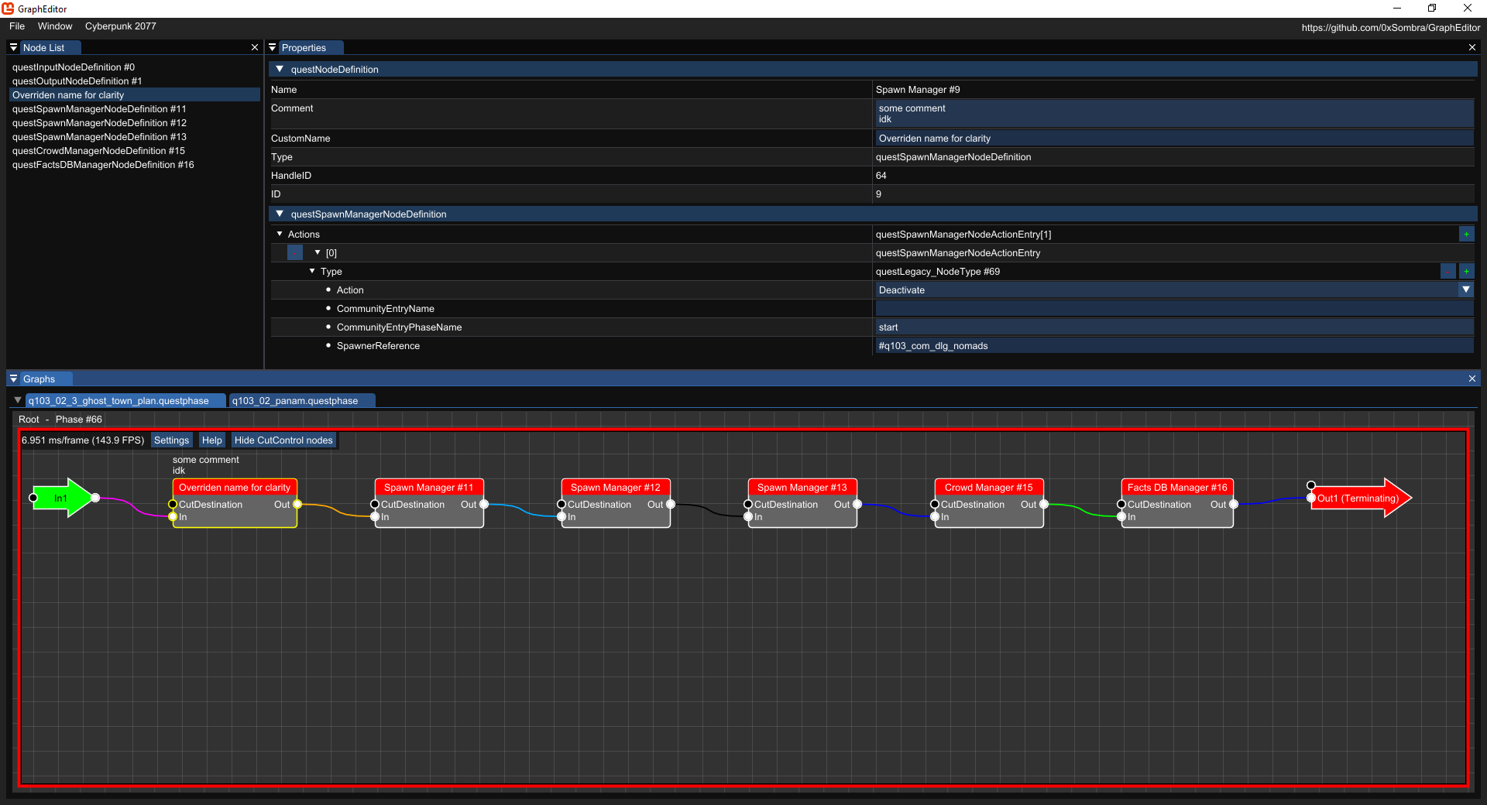
Task: Click In pin of Spawn Manager #13 node
Action: click(x=748, y=516)
